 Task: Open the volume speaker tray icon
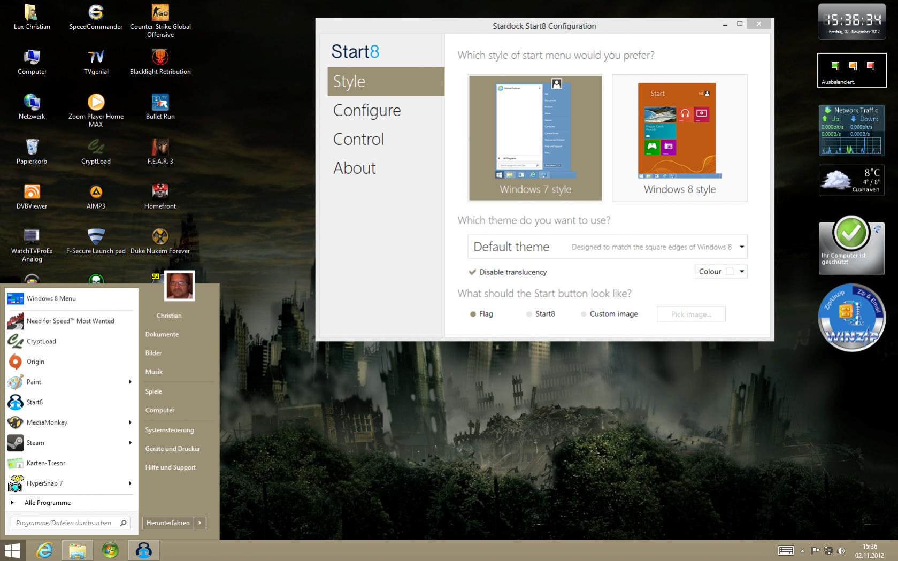(841, 550)
